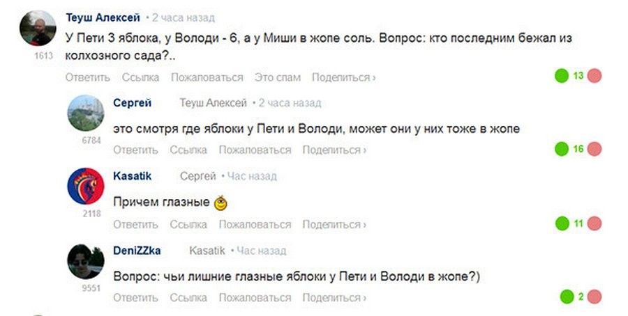Expand Поделиться menu under DeniZZka's comment
This screenshot has height=316, width=628.
coord(334,298)
